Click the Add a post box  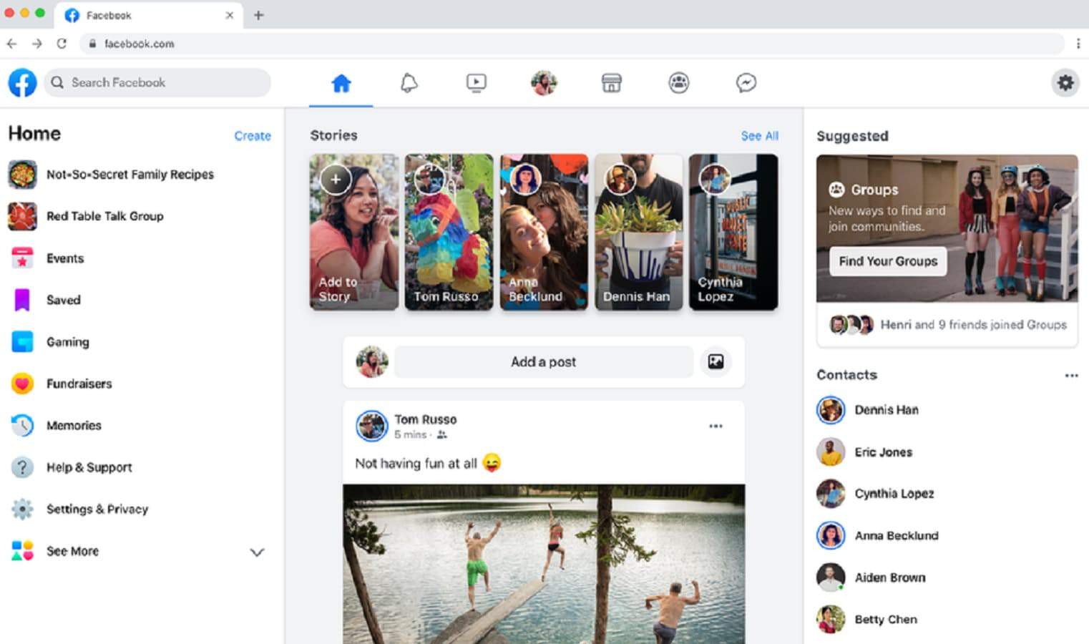[544, 362]
